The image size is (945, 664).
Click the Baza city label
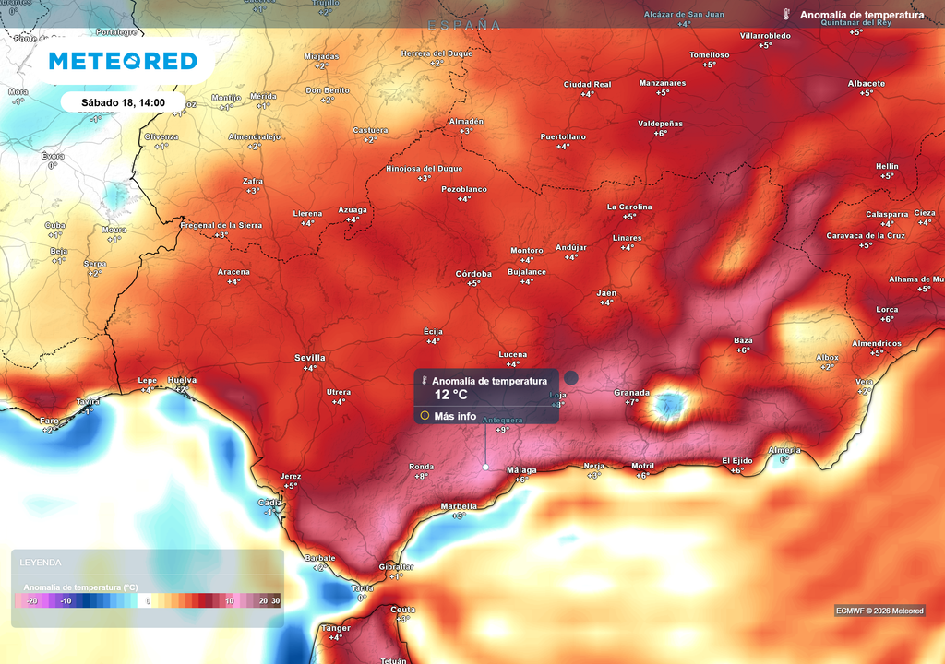(743, 340)
